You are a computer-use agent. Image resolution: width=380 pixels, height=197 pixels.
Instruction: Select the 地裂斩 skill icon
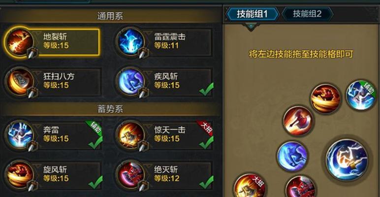[x=20, y=42]
